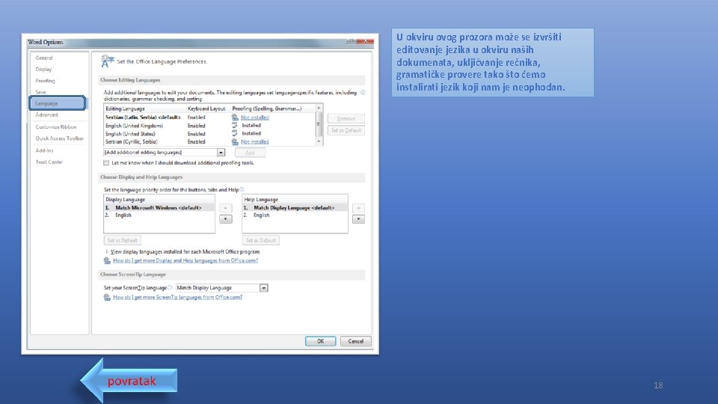
Task: Click Set as Default for editing languages
Action: tap(346, 130)
